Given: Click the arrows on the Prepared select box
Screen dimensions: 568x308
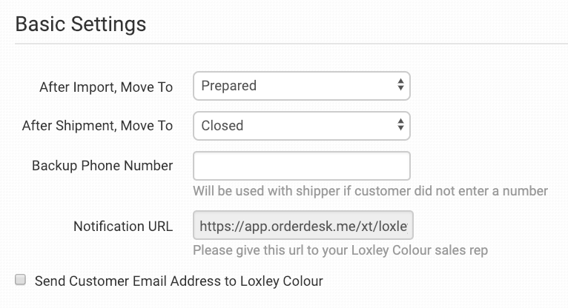Looking at the screenshot, I should pos(400,86).
